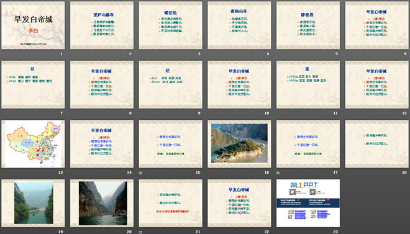Choose slide 5 titled 静夜思
The image size is (410, 234).
click(x=308, y=25)
